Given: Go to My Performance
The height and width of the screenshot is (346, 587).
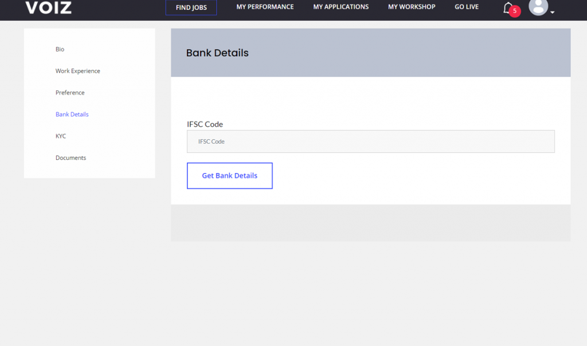Looking at the screenshot, I should pyautogui.click(x=265, y=7).
